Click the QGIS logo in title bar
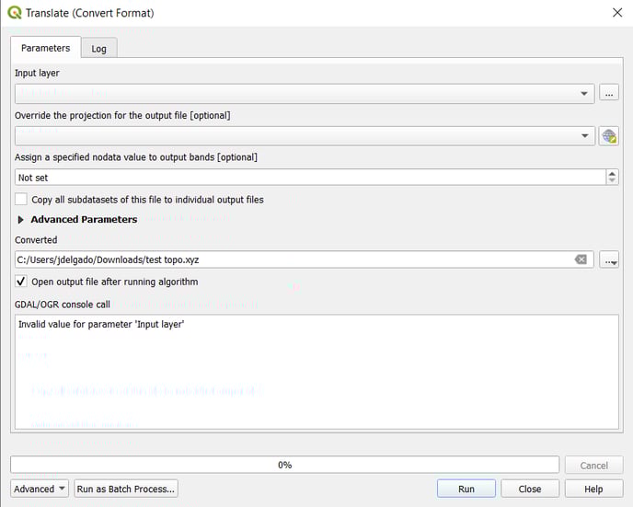This screenshot has width=633, height=507. [15, 13]
